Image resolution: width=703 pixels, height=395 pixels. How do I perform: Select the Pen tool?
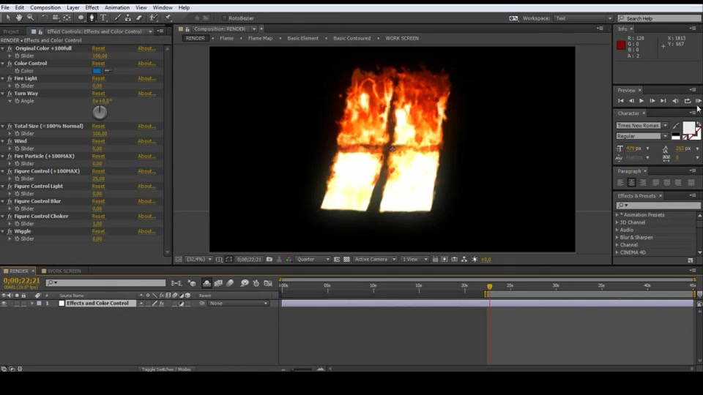coord(92,18)
